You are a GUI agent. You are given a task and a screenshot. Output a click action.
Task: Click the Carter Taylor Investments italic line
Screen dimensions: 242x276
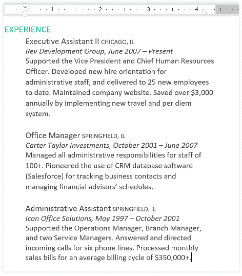coord(111,145)
